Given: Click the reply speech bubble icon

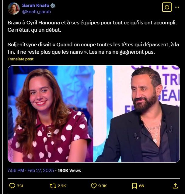Looking at the screenshot, I should click(12, 185).
